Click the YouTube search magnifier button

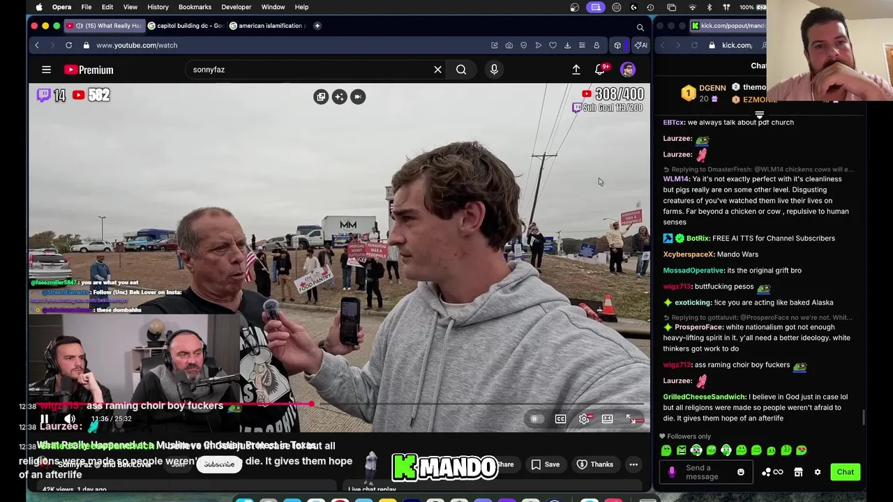pos(461,70)
